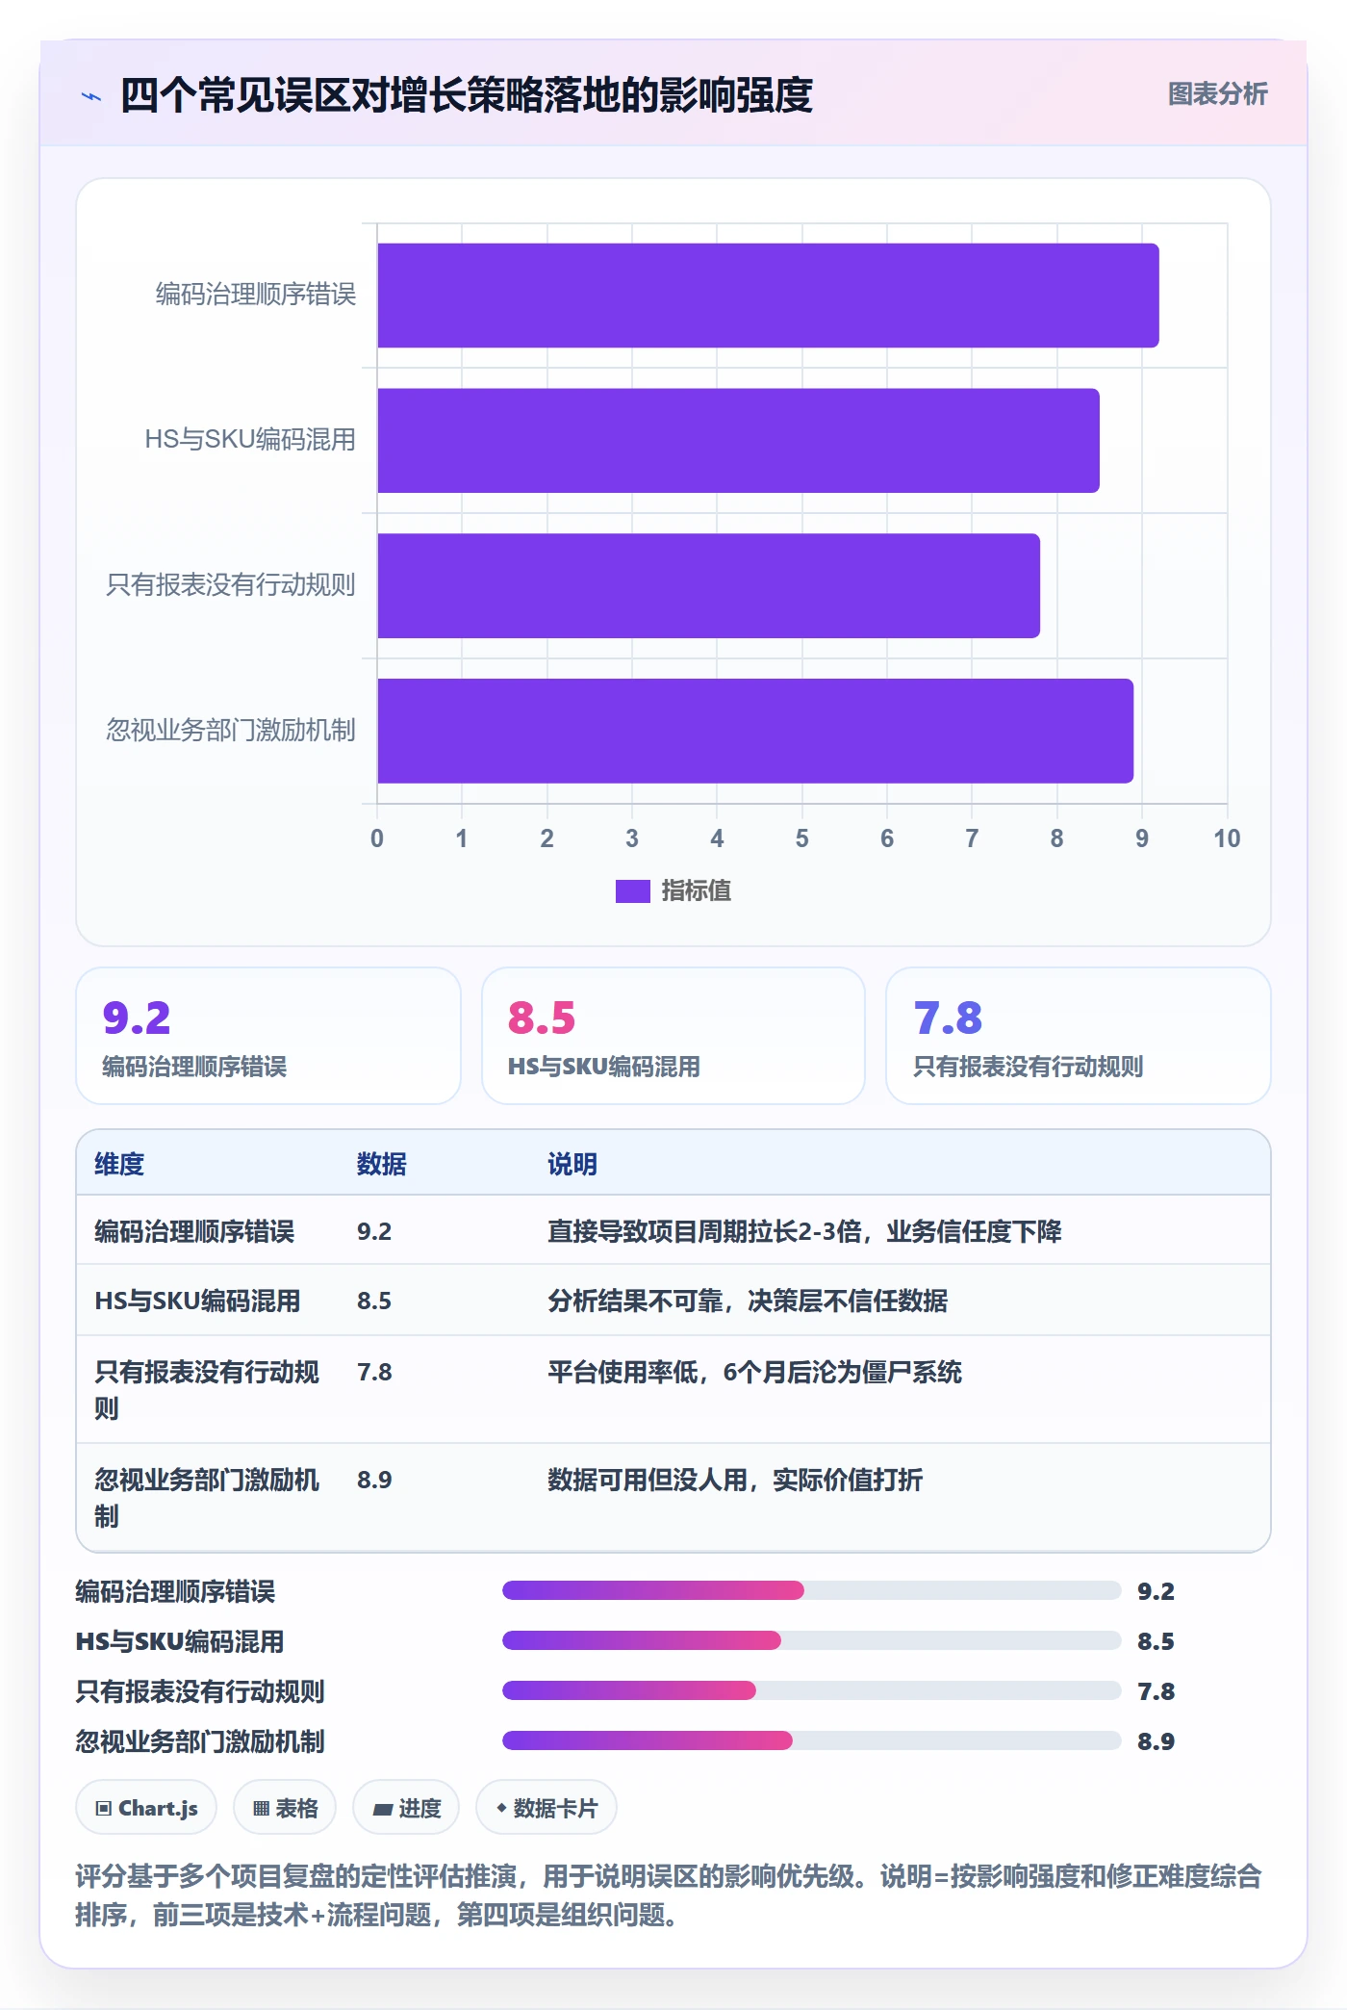Click the 只有报表没有行动规则 progress bar
Image resolution: width=1347 pixels, height=2010 pixels.
(811, 1690)
